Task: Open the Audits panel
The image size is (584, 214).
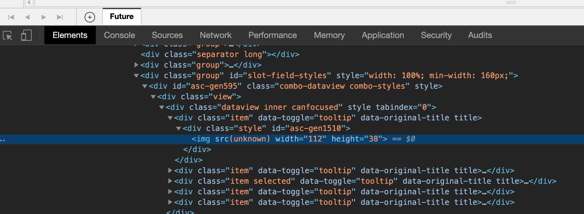Action: click(480, 35)
